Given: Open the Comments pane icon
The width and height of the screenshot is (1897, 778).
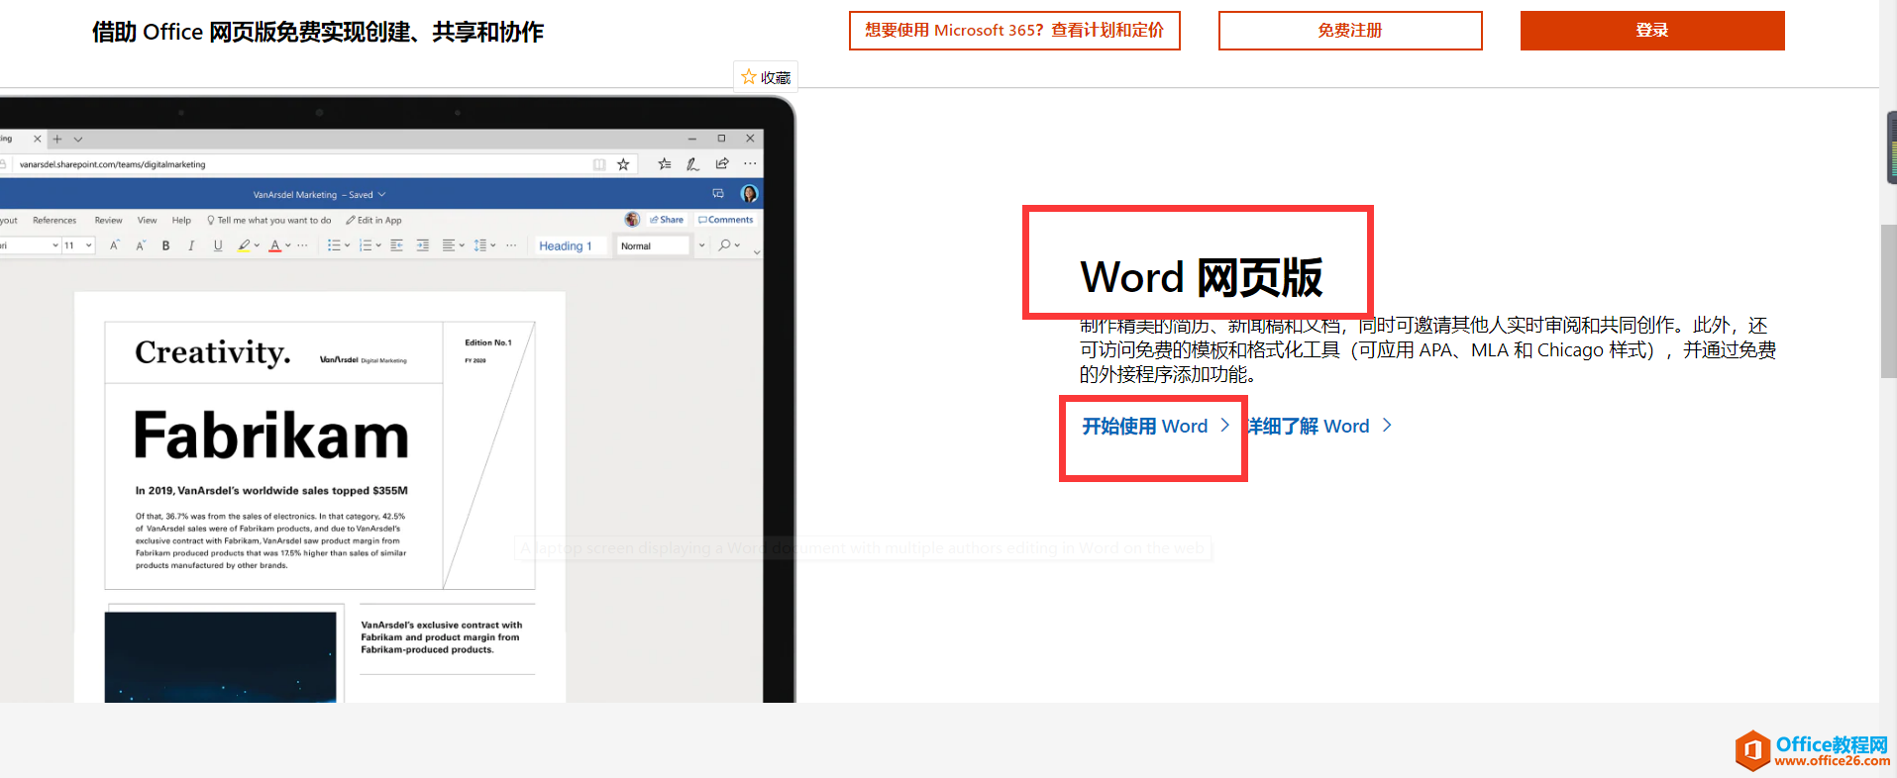Looking at the screenshot, I should 725,220.
